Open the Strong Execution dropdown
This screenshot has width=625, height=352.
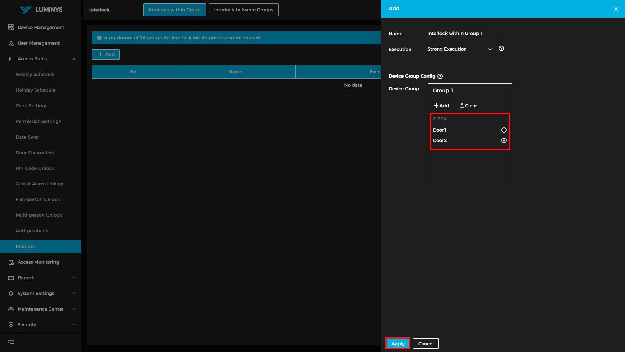click(459, 49)
